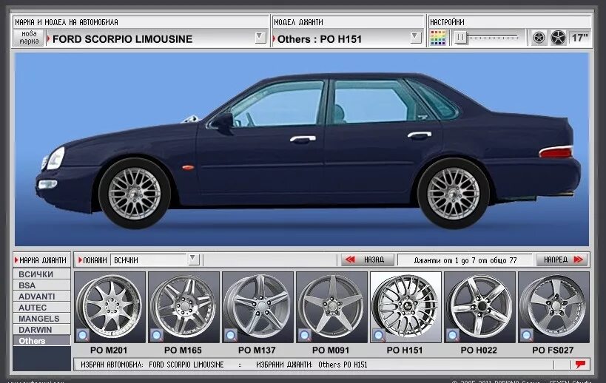Open the color palette grid icon

437,38
